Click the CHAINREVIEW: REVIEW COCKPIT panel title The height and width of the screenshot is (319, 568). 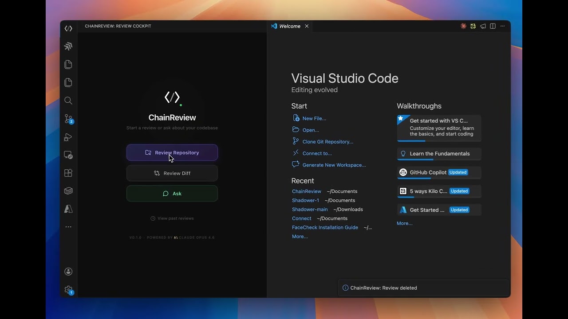[118, 26]
